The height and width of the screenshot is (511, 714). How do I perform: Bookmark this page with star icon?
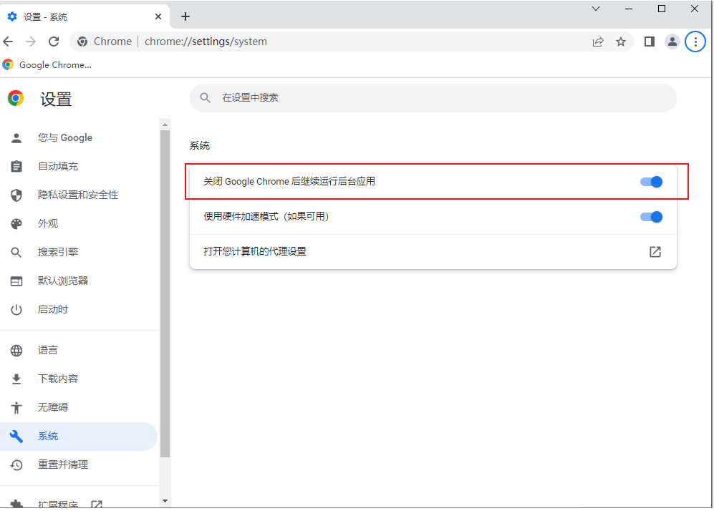621,42
